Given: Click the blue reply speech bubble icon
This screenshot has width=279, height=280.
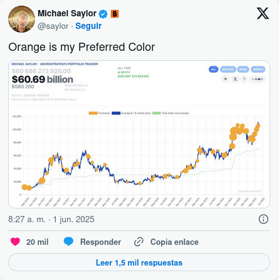Looking at the screenshot, I should 68,242.
